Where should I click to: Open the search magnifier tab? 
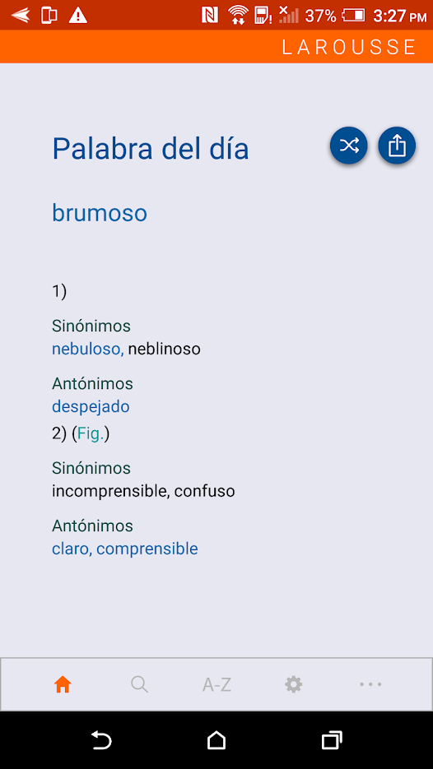[x=139, y=684]
